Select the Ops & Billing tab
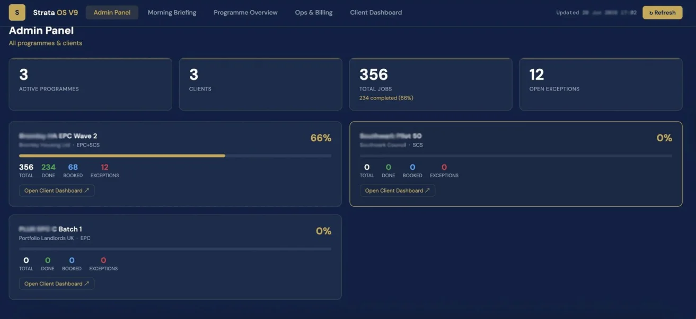The width and height of the screenshot is (696, 319). point(314,12)
